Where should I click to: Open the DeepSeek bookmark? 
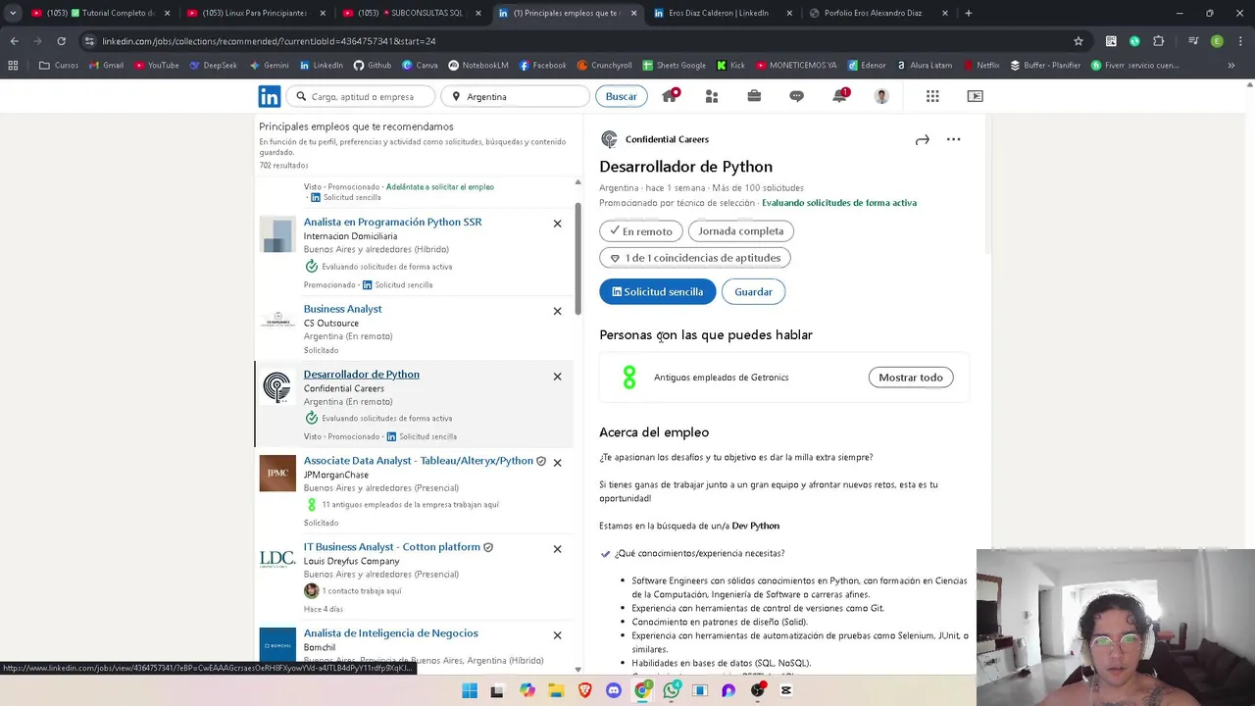(x=213, y=66)
